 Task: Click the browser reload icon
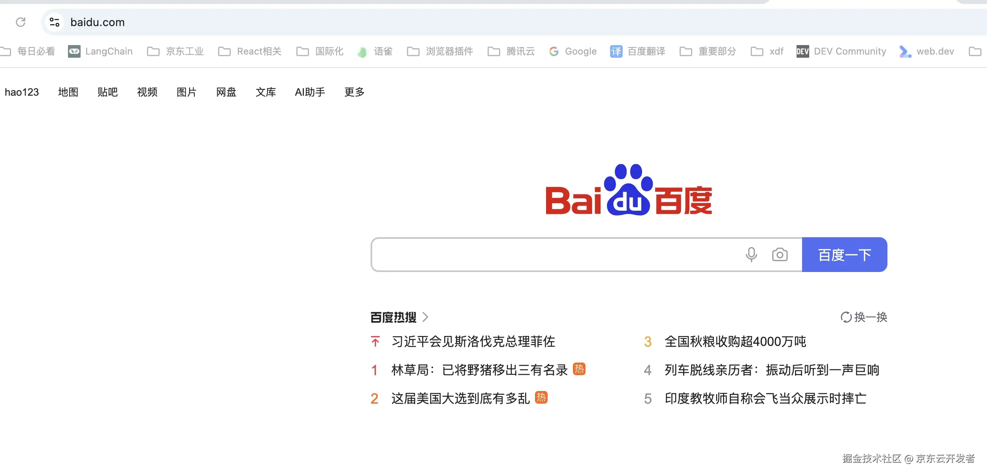[21, 22]
